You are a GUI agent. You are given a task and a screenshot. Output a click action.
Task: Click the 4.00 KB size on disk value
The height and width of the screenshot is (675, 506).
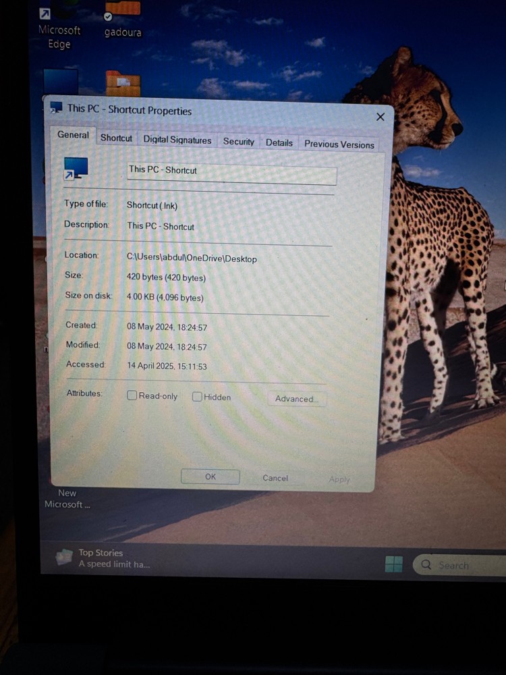(x=165, y=297)
